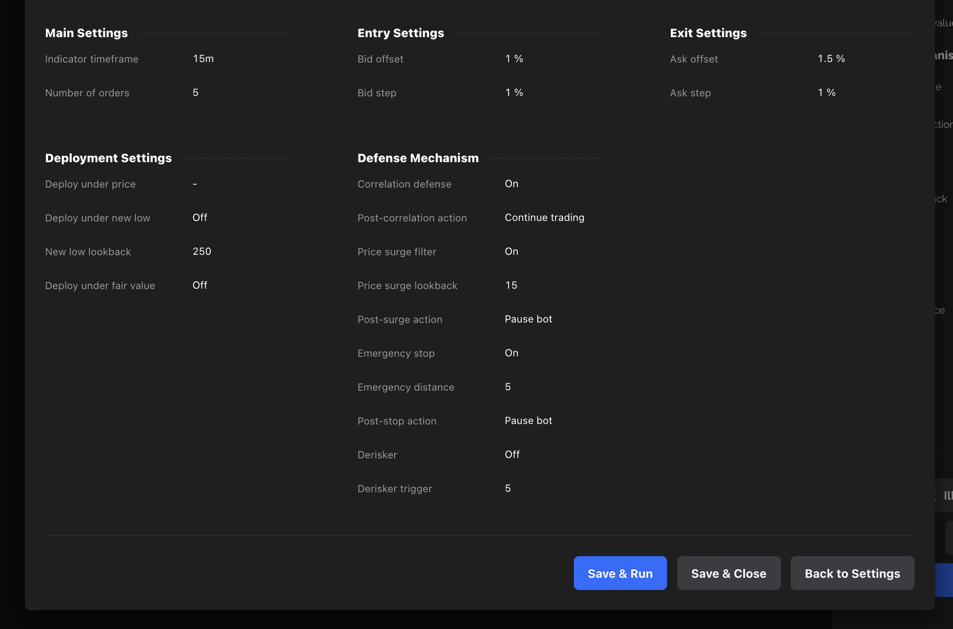The image size is (953, 629).
Task: Go Back to Settings
Action: (852, 573)
